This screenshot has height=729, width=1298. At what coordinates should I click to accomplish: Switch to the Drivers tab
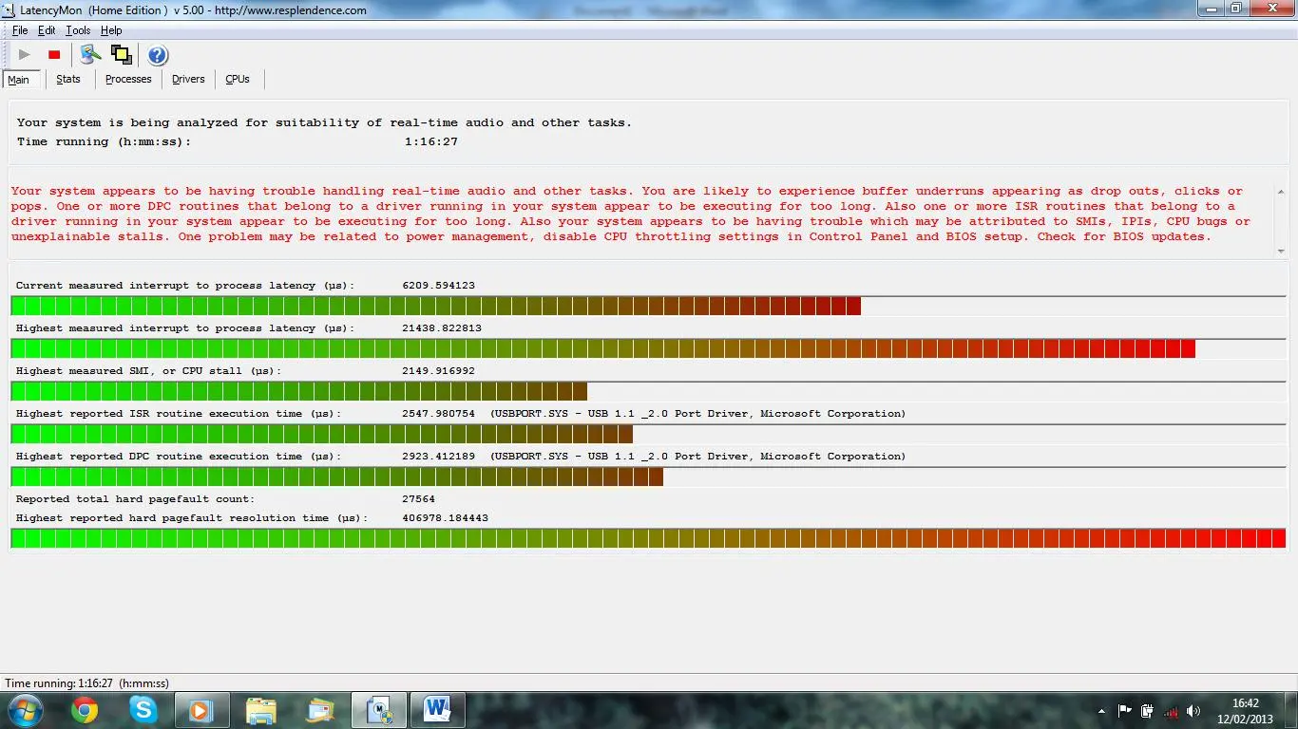[188, 79]
